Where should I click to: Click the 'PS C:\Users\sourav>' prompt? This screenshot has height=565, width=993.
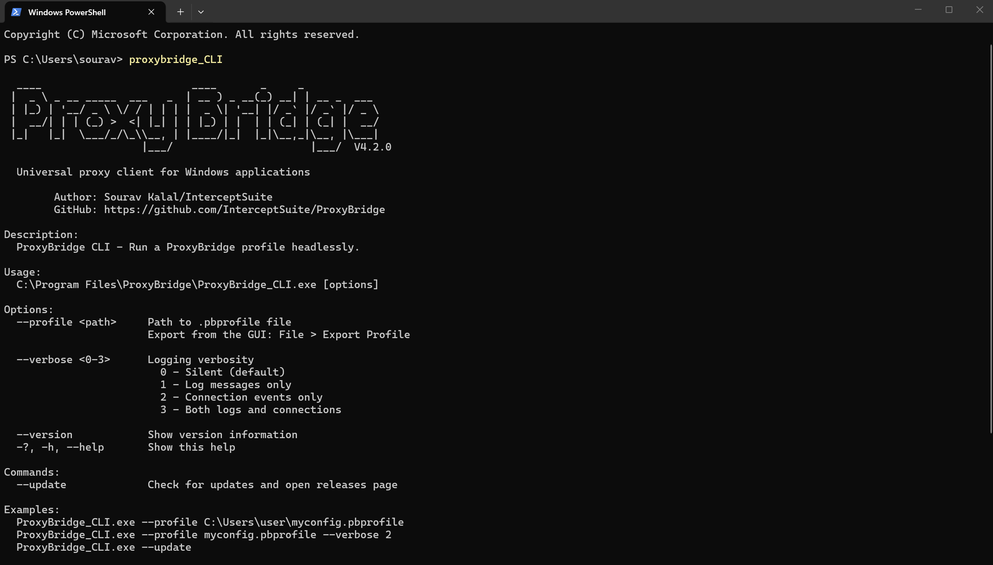pyautogui.click(x=63, y=59)
